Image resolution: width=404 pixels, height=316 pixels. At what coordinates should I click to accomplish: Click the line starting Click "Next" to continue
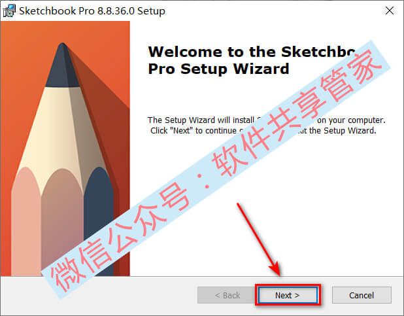pyautogui.click(x=263, y=131)
